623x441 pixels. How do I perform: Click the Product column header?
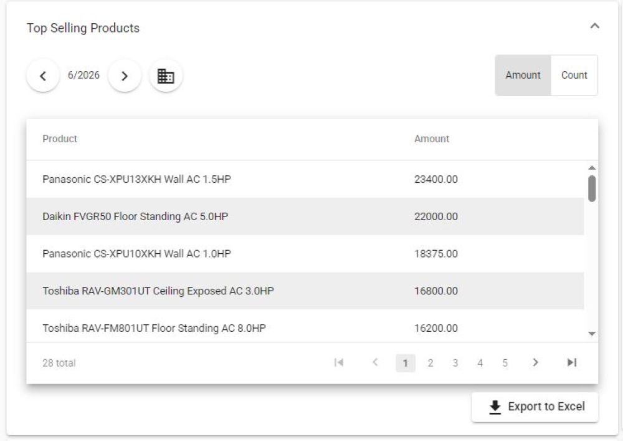(x=60, y=138)
